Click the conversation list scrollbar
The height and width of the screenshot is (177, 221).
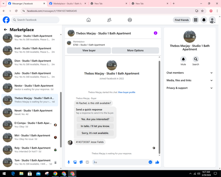click(61, 119)
